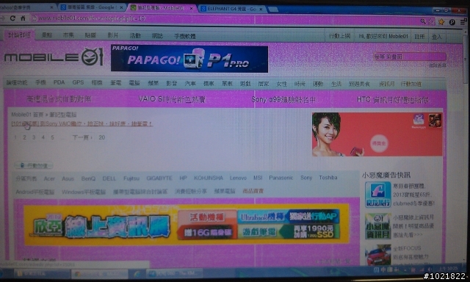Screen dimensions: 470x282
Task: Open the zoom magnifier icon in the address bar
Action: coord(423,21)
